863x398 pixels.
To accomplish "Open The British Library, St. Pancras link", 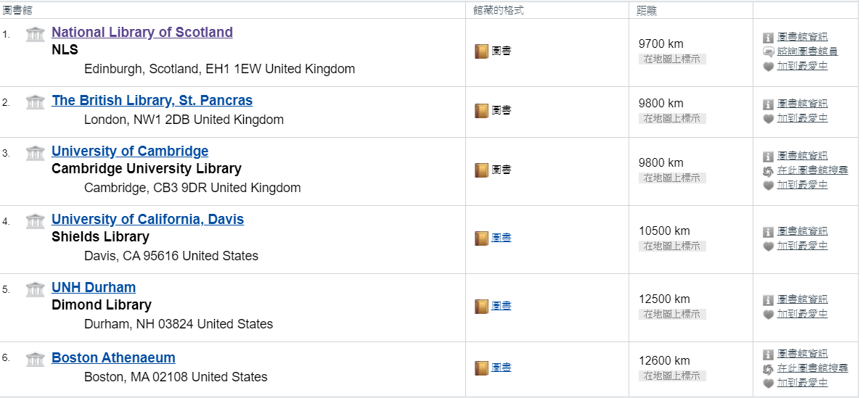I will 152,101.
